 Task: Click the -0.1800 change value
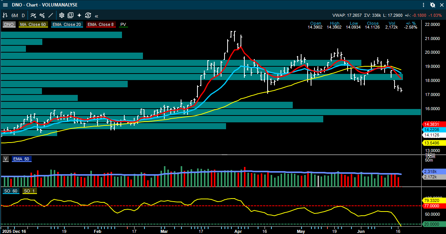[420, 15]
